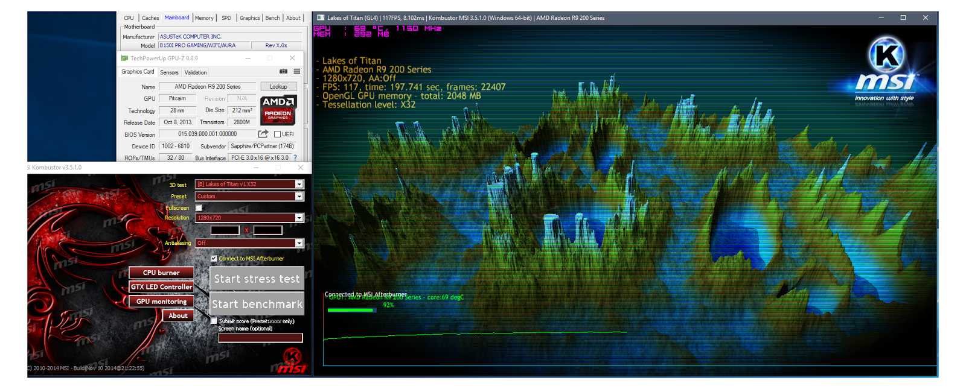Uncheck Connect to MSI Afterburner
Image resolution: width=966 pixels, height=389 pixels.
[x=214, y=258]
